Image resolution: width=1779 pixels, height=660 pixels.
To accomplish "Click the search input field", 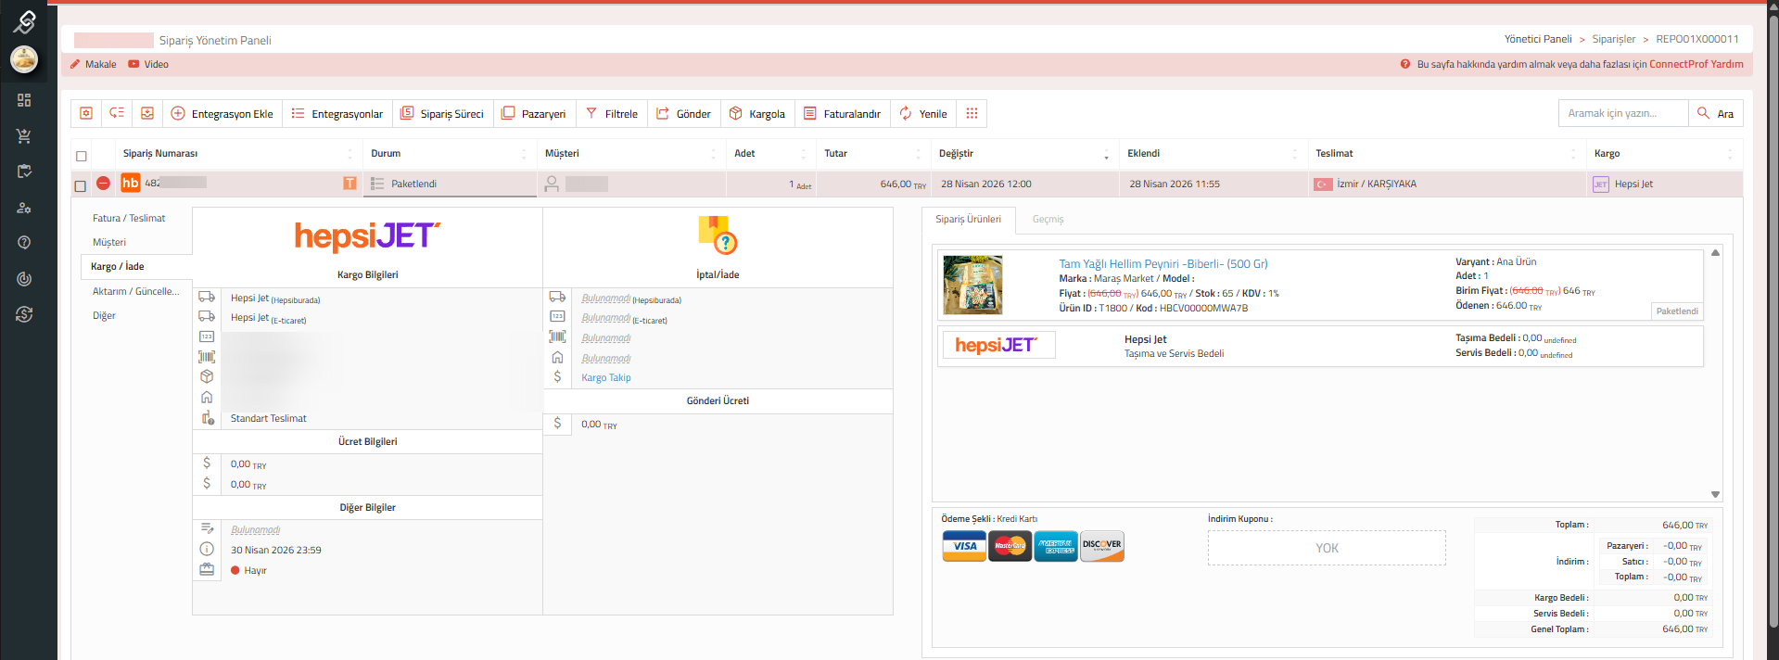I will point(1622,113).
